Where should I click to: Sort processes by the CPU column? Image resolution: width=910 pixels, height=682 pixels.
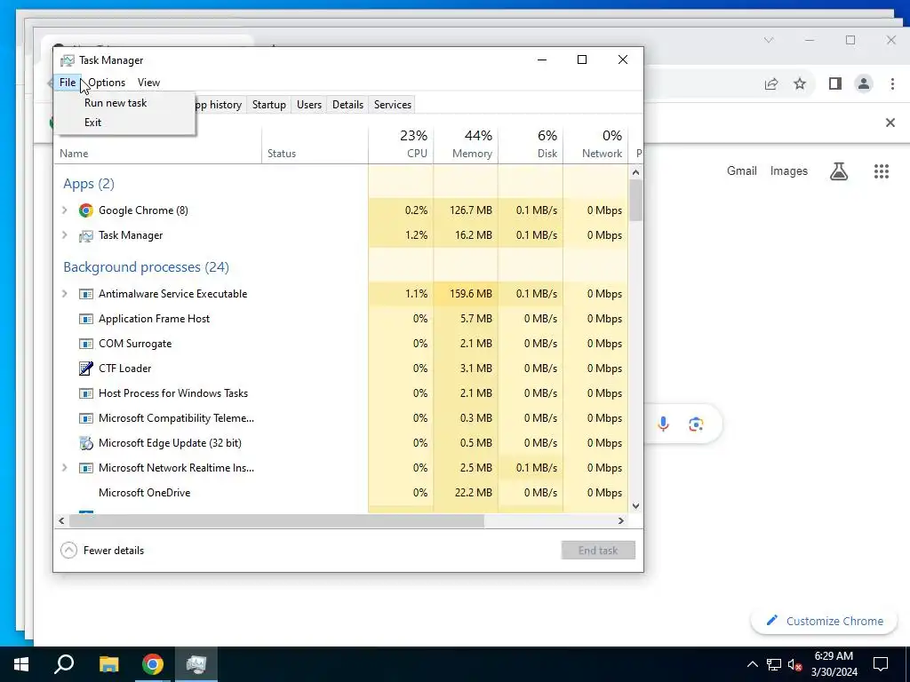(x=401, y=145)
